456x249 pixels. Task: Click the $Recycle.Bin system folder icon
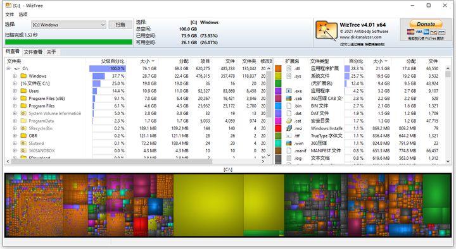(23, 128)
